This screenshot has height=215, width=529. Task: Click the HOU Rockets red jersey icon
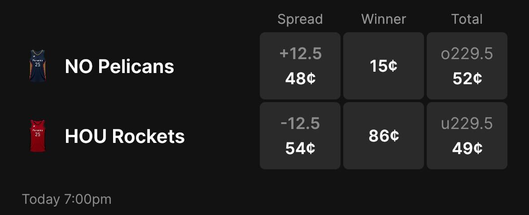(38, 136)
